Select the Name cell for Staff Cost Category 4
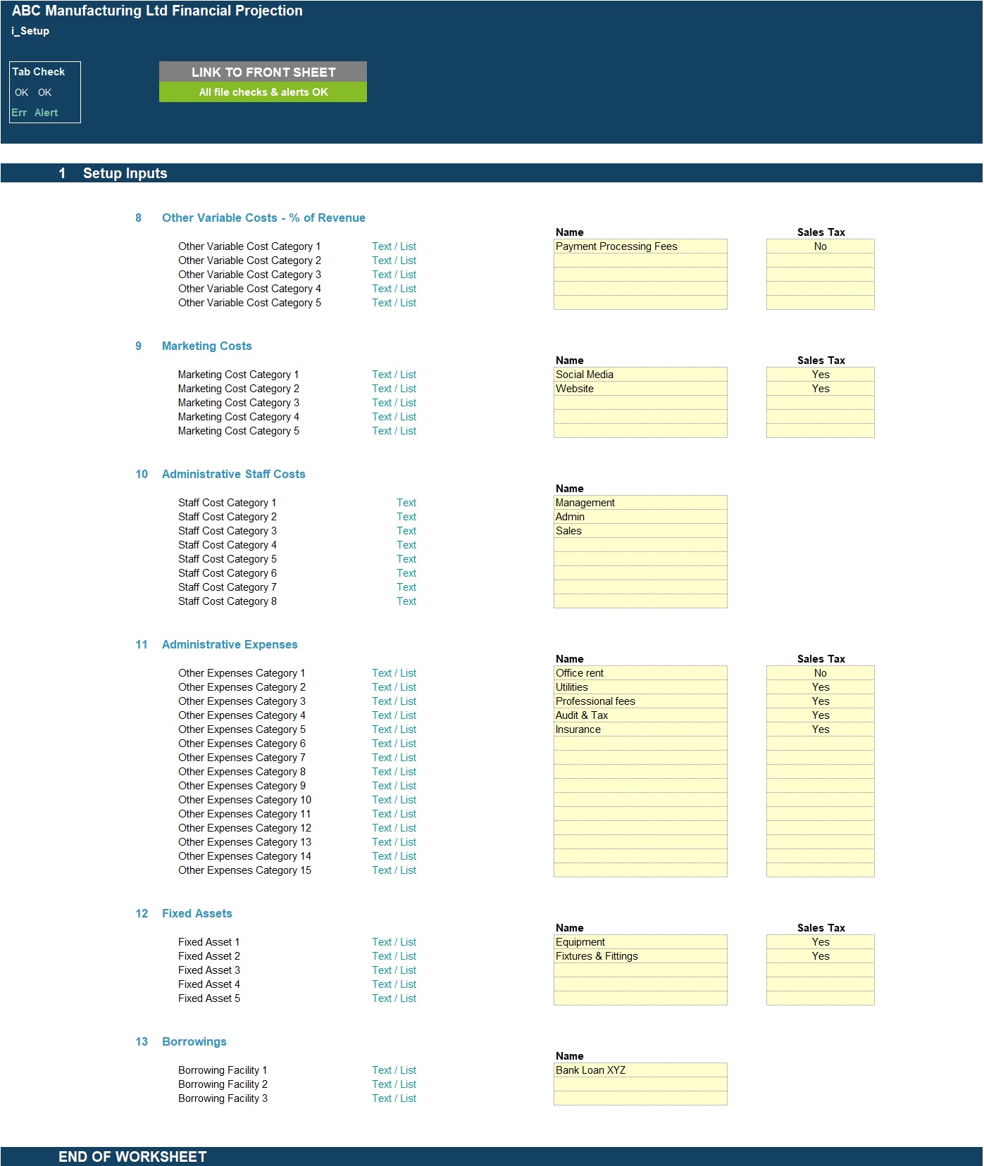This screenshot has width=984, height=1166. pyautogui.click(x=640, y=545)
